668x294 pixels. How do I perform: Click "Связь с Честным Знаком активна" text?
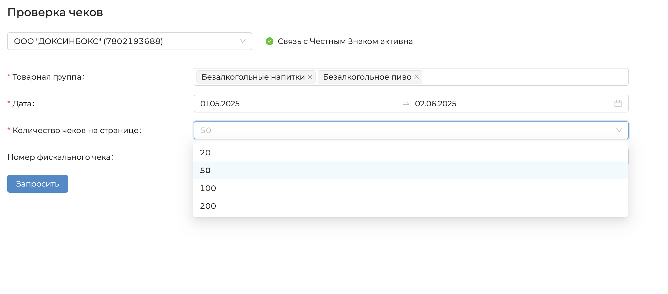click(345, 41)
